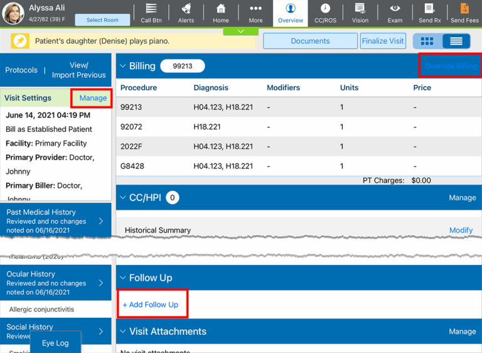Open the Protocols menu item

click(x=21, y=70)
